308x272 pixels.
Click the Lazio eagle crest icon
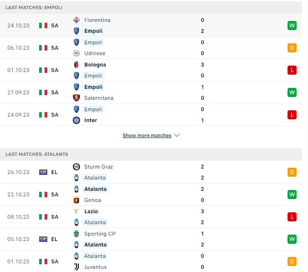click(76, 211)
